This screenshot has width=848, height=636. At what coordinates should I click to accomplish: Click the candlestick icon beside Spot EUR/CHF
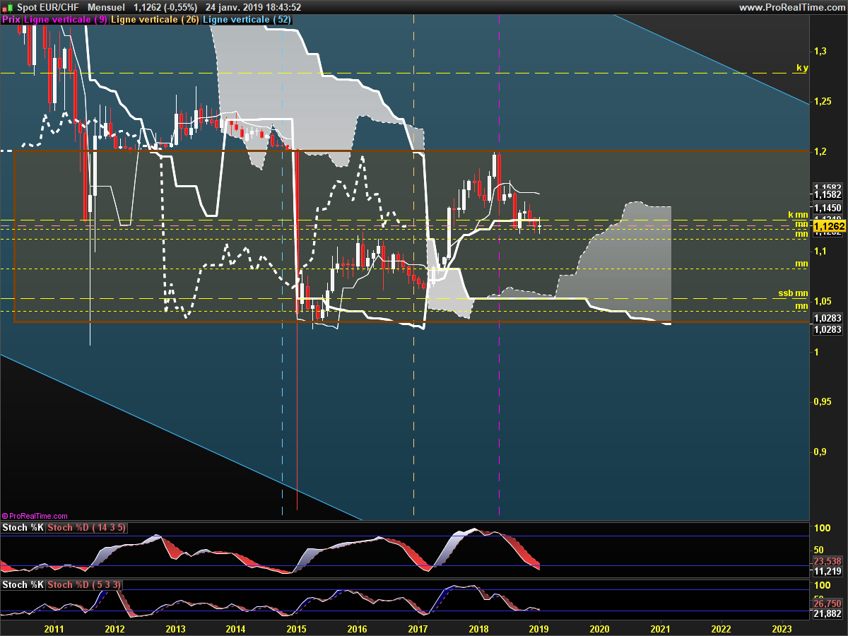tap(5, 8)
